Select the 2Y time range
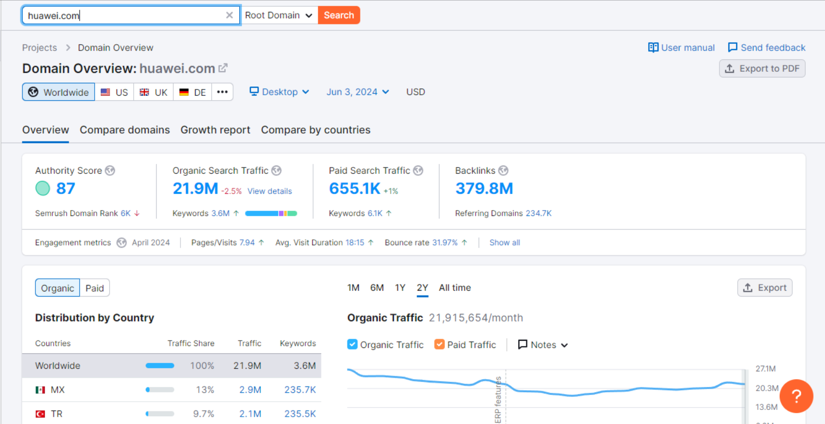This screenshot has width=825, height=424. click(422, 288)
